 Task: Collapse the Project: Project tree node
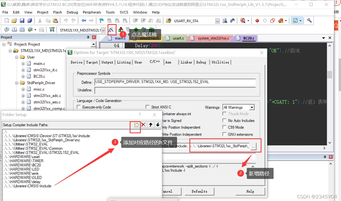point(4,44)
